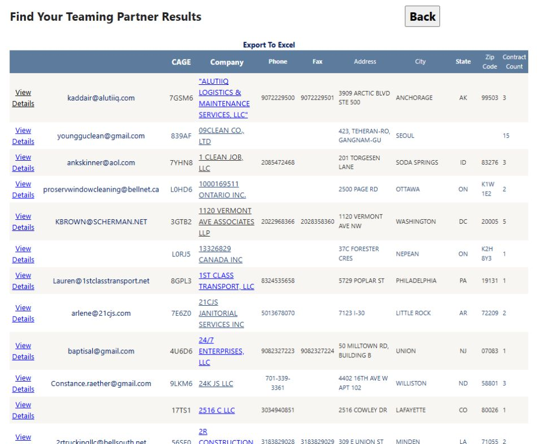Select email Lauren@1stclasstransport.net
This screenshot has height=444, width=557.
tap(101, 281)
